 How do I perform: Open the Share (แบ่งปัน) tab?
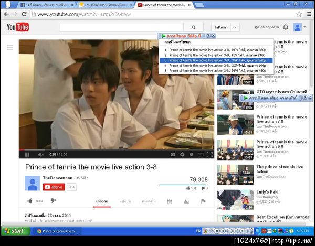point(125,201)
